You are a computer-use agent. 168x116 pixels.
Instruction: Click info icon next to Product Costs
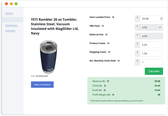[x=108, y=43]
